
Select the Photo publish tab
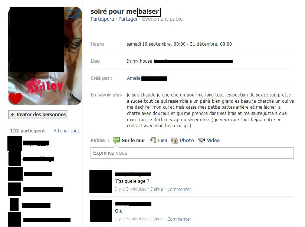coord(183,141)
